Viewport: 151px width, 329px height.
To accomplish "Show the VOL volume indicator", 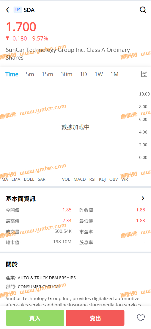I will pos(66,180).
